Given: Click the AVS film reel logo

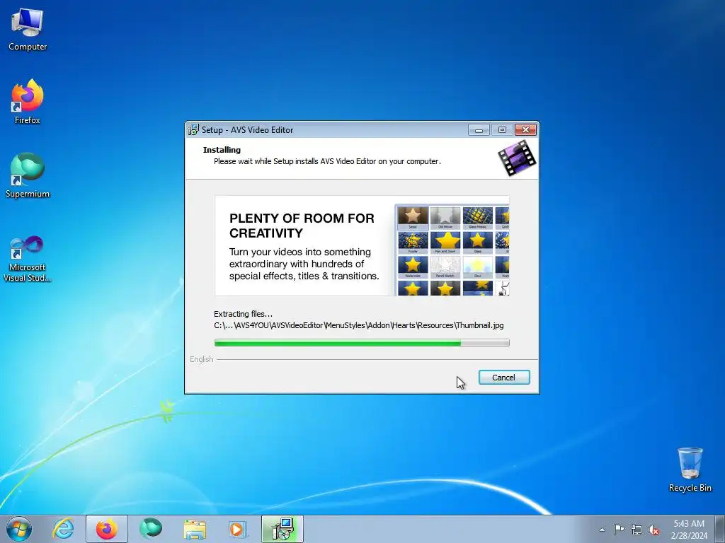Looking at the screenshot, I should 517,158.
